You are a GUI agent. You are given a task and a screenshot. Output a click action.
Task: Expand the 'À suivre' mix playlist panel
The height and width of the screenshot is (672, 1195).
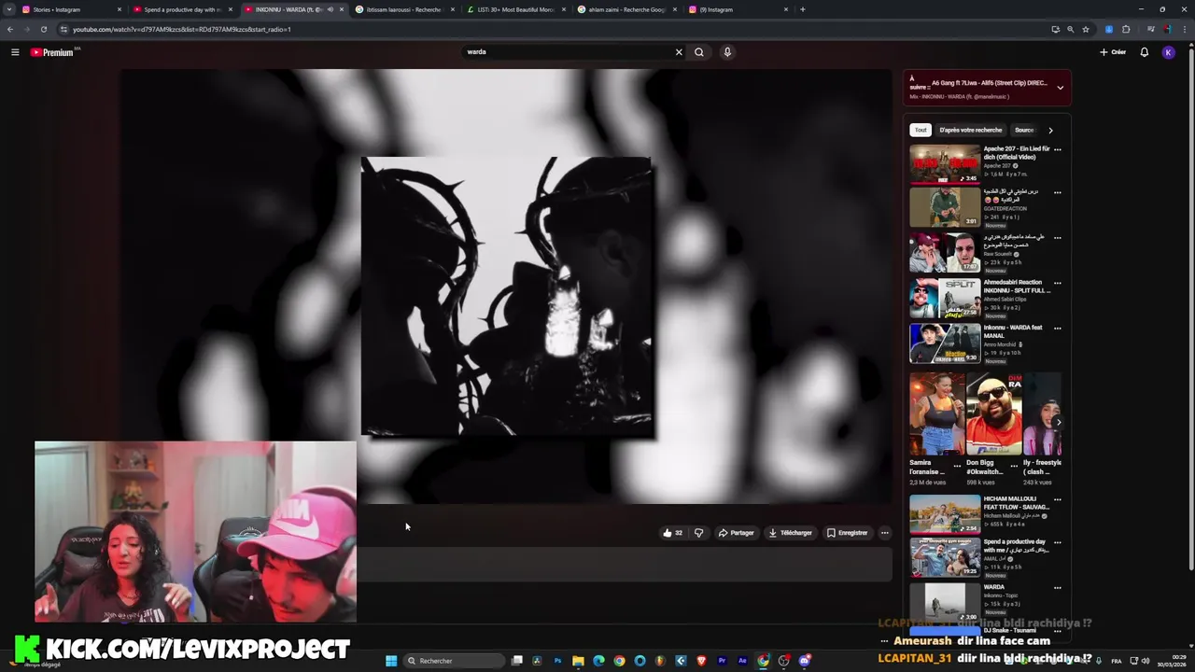click(1060, 88)
